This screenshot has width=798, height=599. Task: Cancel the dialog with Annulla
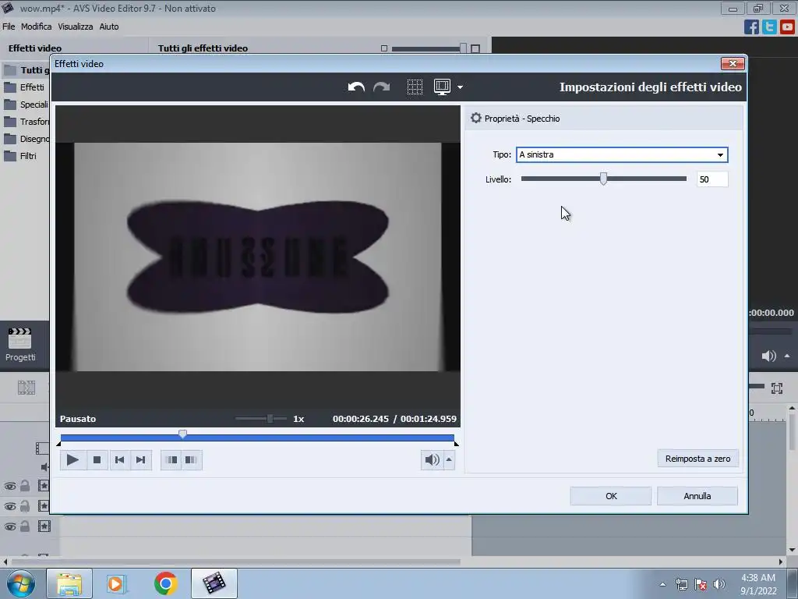coord(697,496)
